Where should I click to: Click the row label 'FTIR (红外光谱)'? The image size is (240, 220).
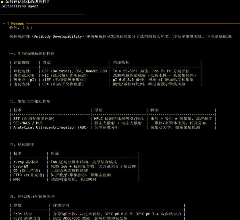point(29,175)
